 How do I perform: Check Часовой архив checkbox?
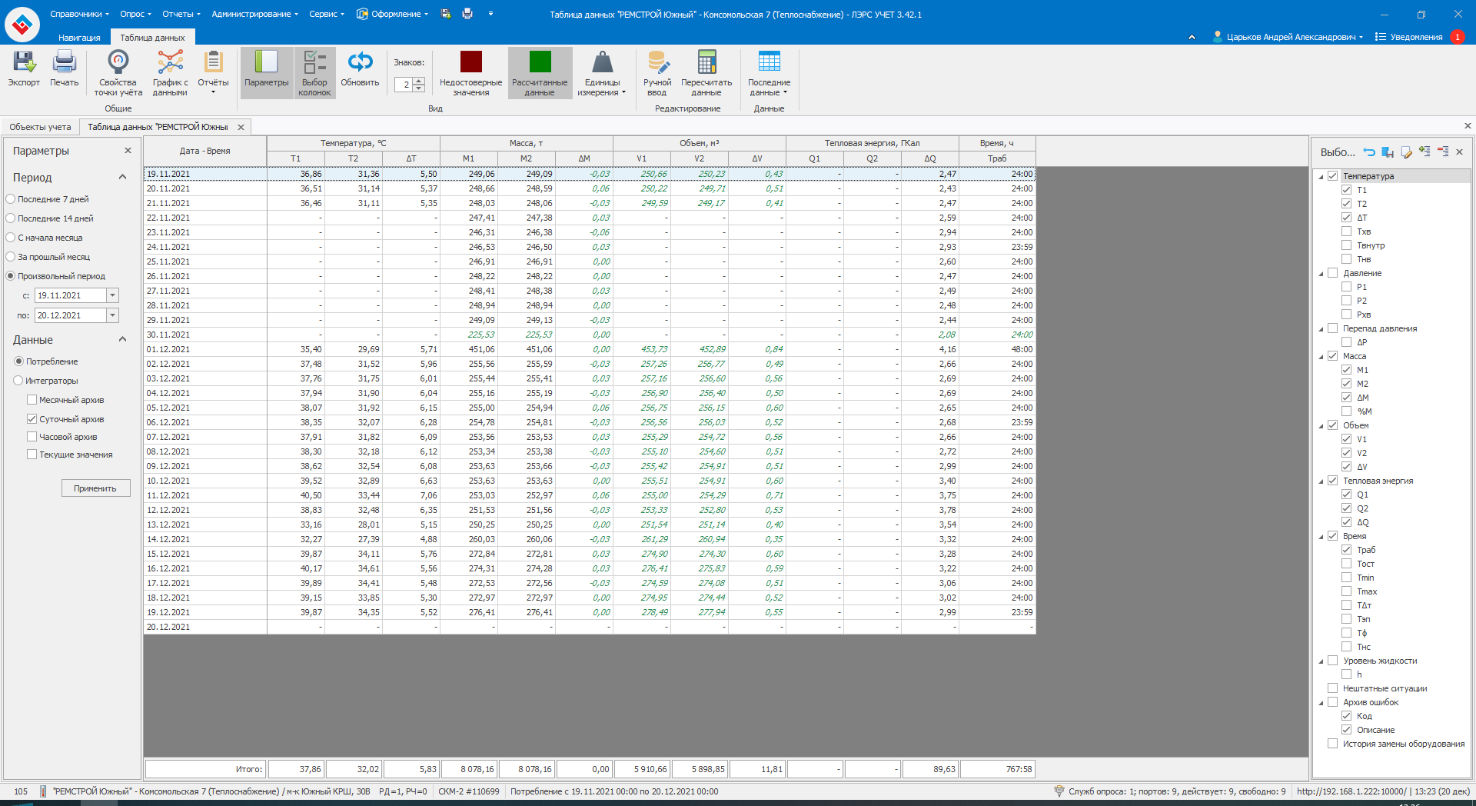point(32,437)
